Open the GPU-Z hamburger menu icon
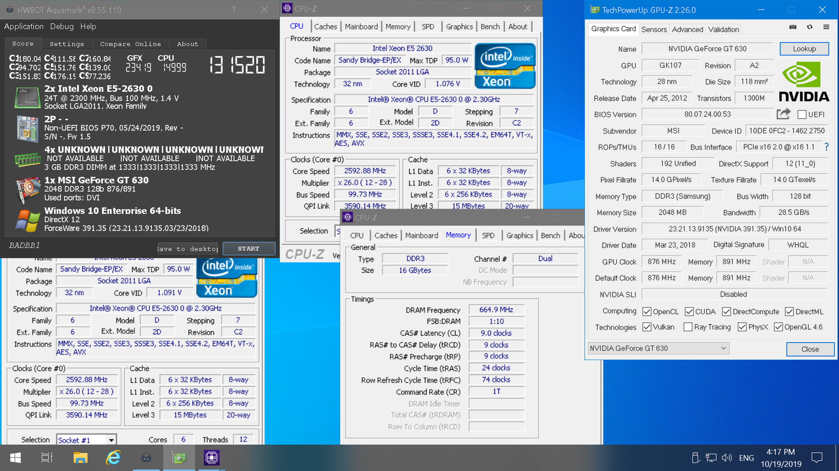Viewport: 839px width, 471px height. coord(826,27)
